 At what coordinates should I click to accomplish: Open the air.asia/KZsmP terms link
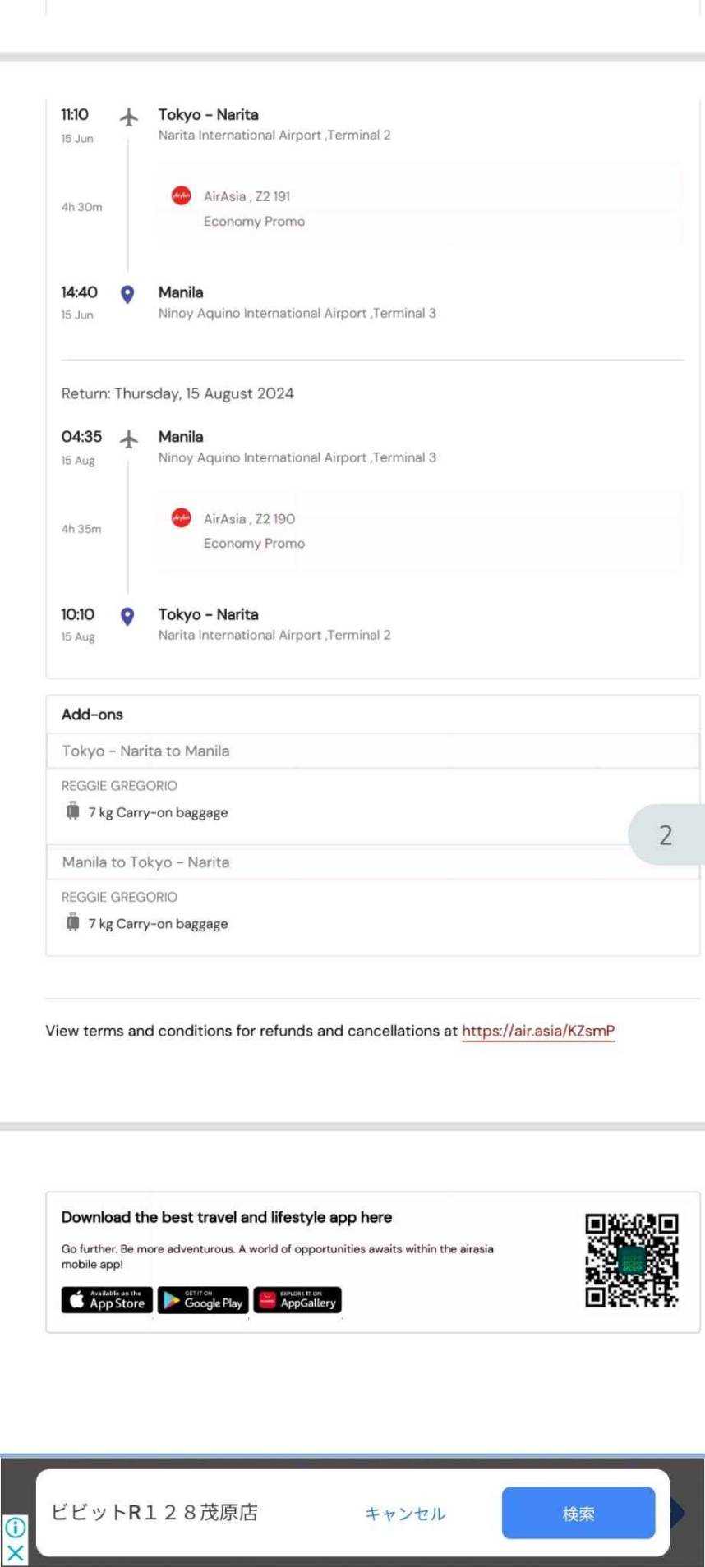coord(538,1031)
